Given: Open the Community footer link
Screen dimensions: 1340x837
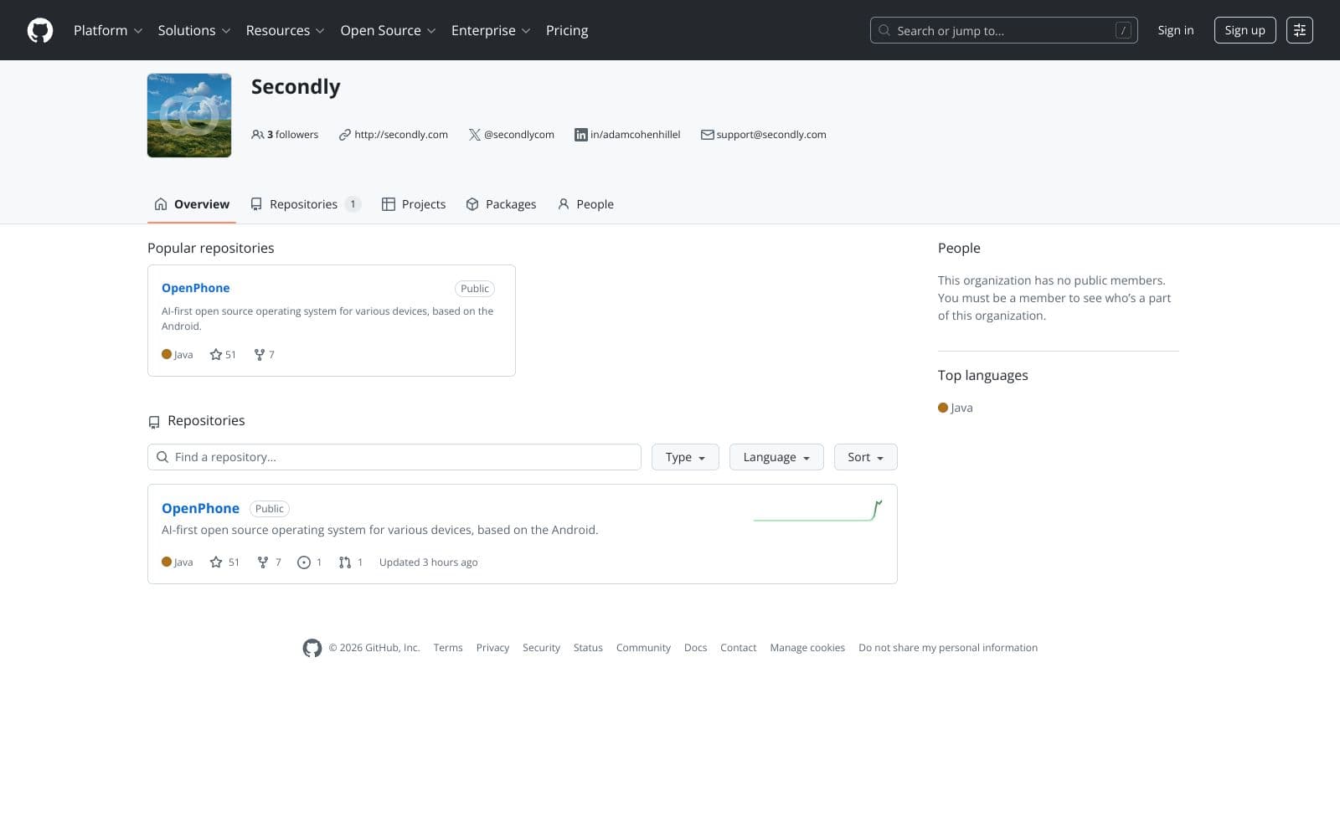Looking at the screenshot, I should coord(643,648).
